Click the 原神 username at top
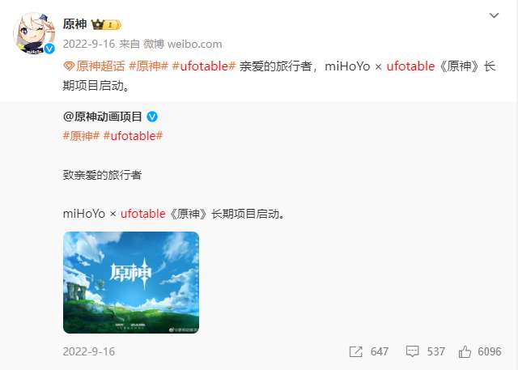Image resolution: width=518 pixels, height=370 pixels. tap(75, 24)
